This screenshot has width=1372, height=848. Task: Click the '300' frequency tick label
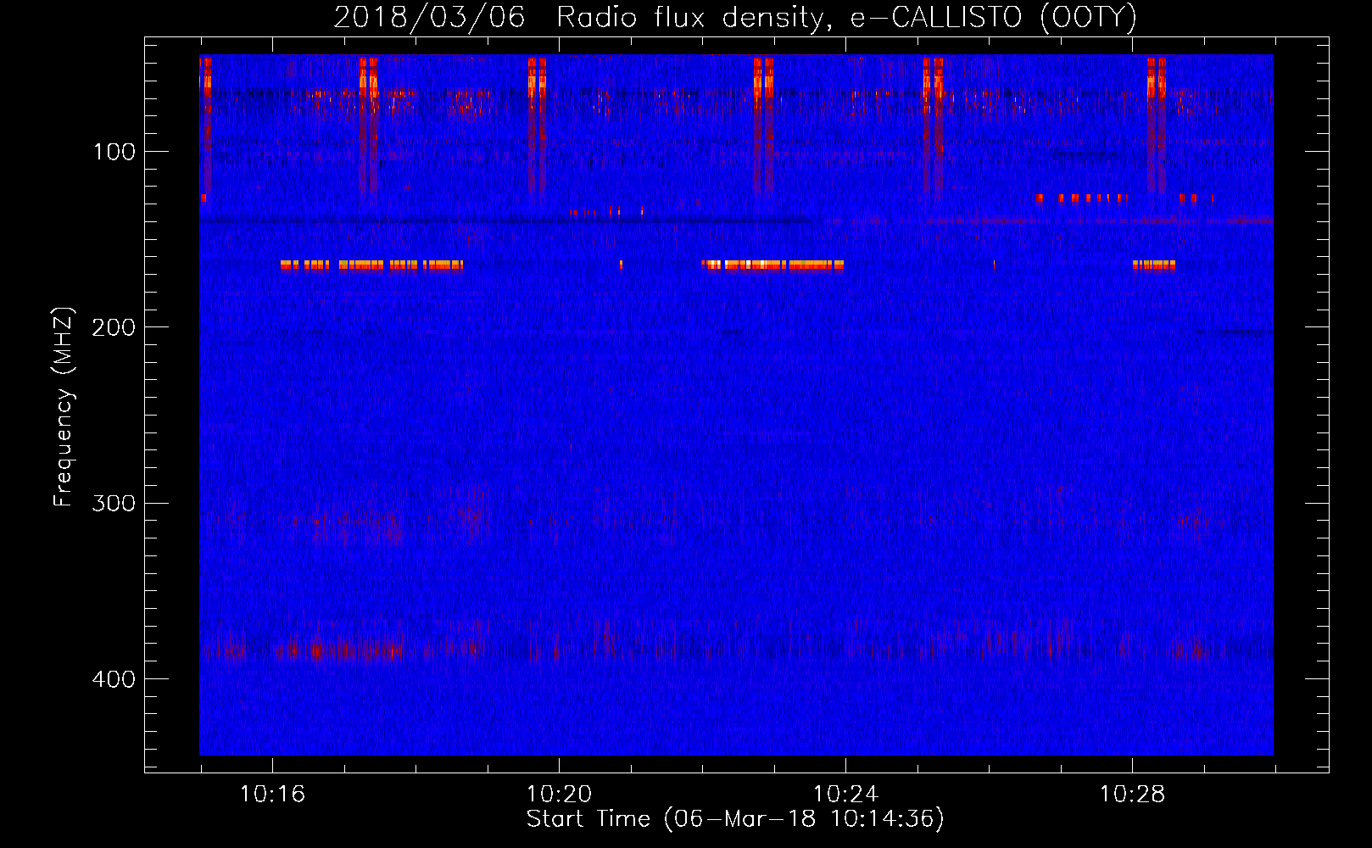[114, 503]
